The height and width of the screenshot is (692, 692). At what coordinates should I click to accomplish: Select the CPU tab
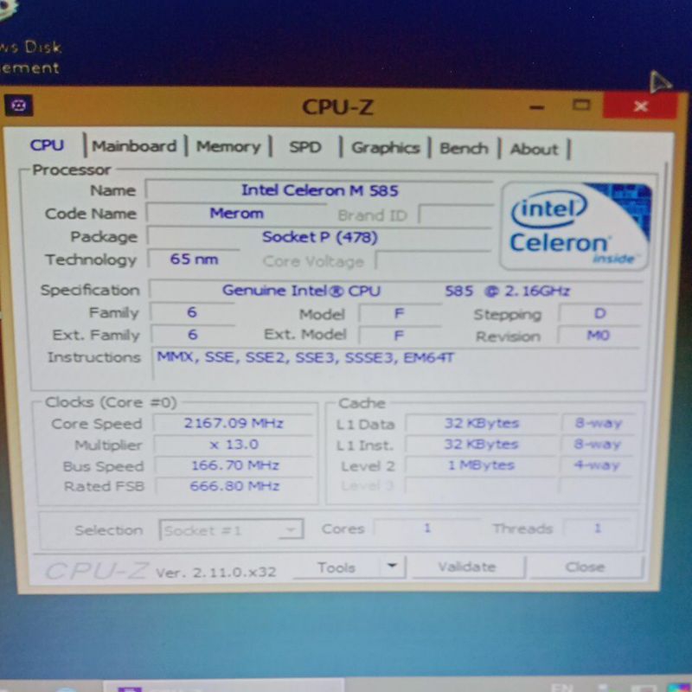pyautogui.click(x=47, y=145)
